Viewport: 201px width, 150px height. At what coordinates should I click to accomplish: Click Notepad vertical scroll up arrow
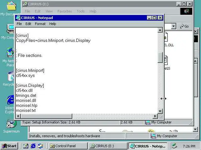click(160, 30)
